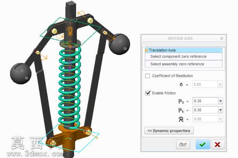The width and height of the screenshot is (238, 158).
Task: Click Select component zero reference field
Action: coord(184,56)
